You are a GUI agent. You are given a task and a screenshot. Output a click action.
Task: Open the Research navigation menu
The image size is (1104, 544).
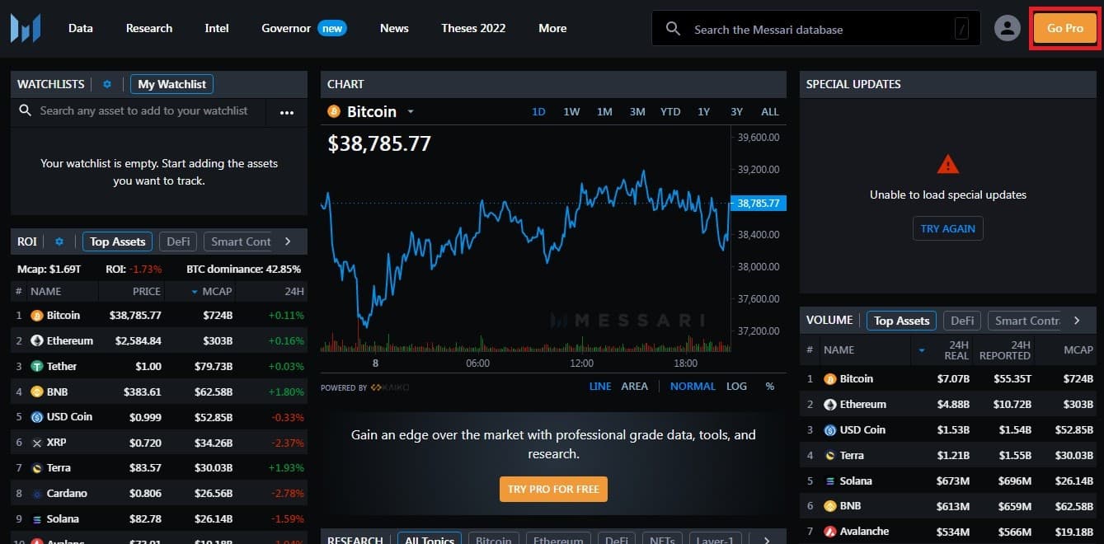pyautogui.click(x=149, y=28)
